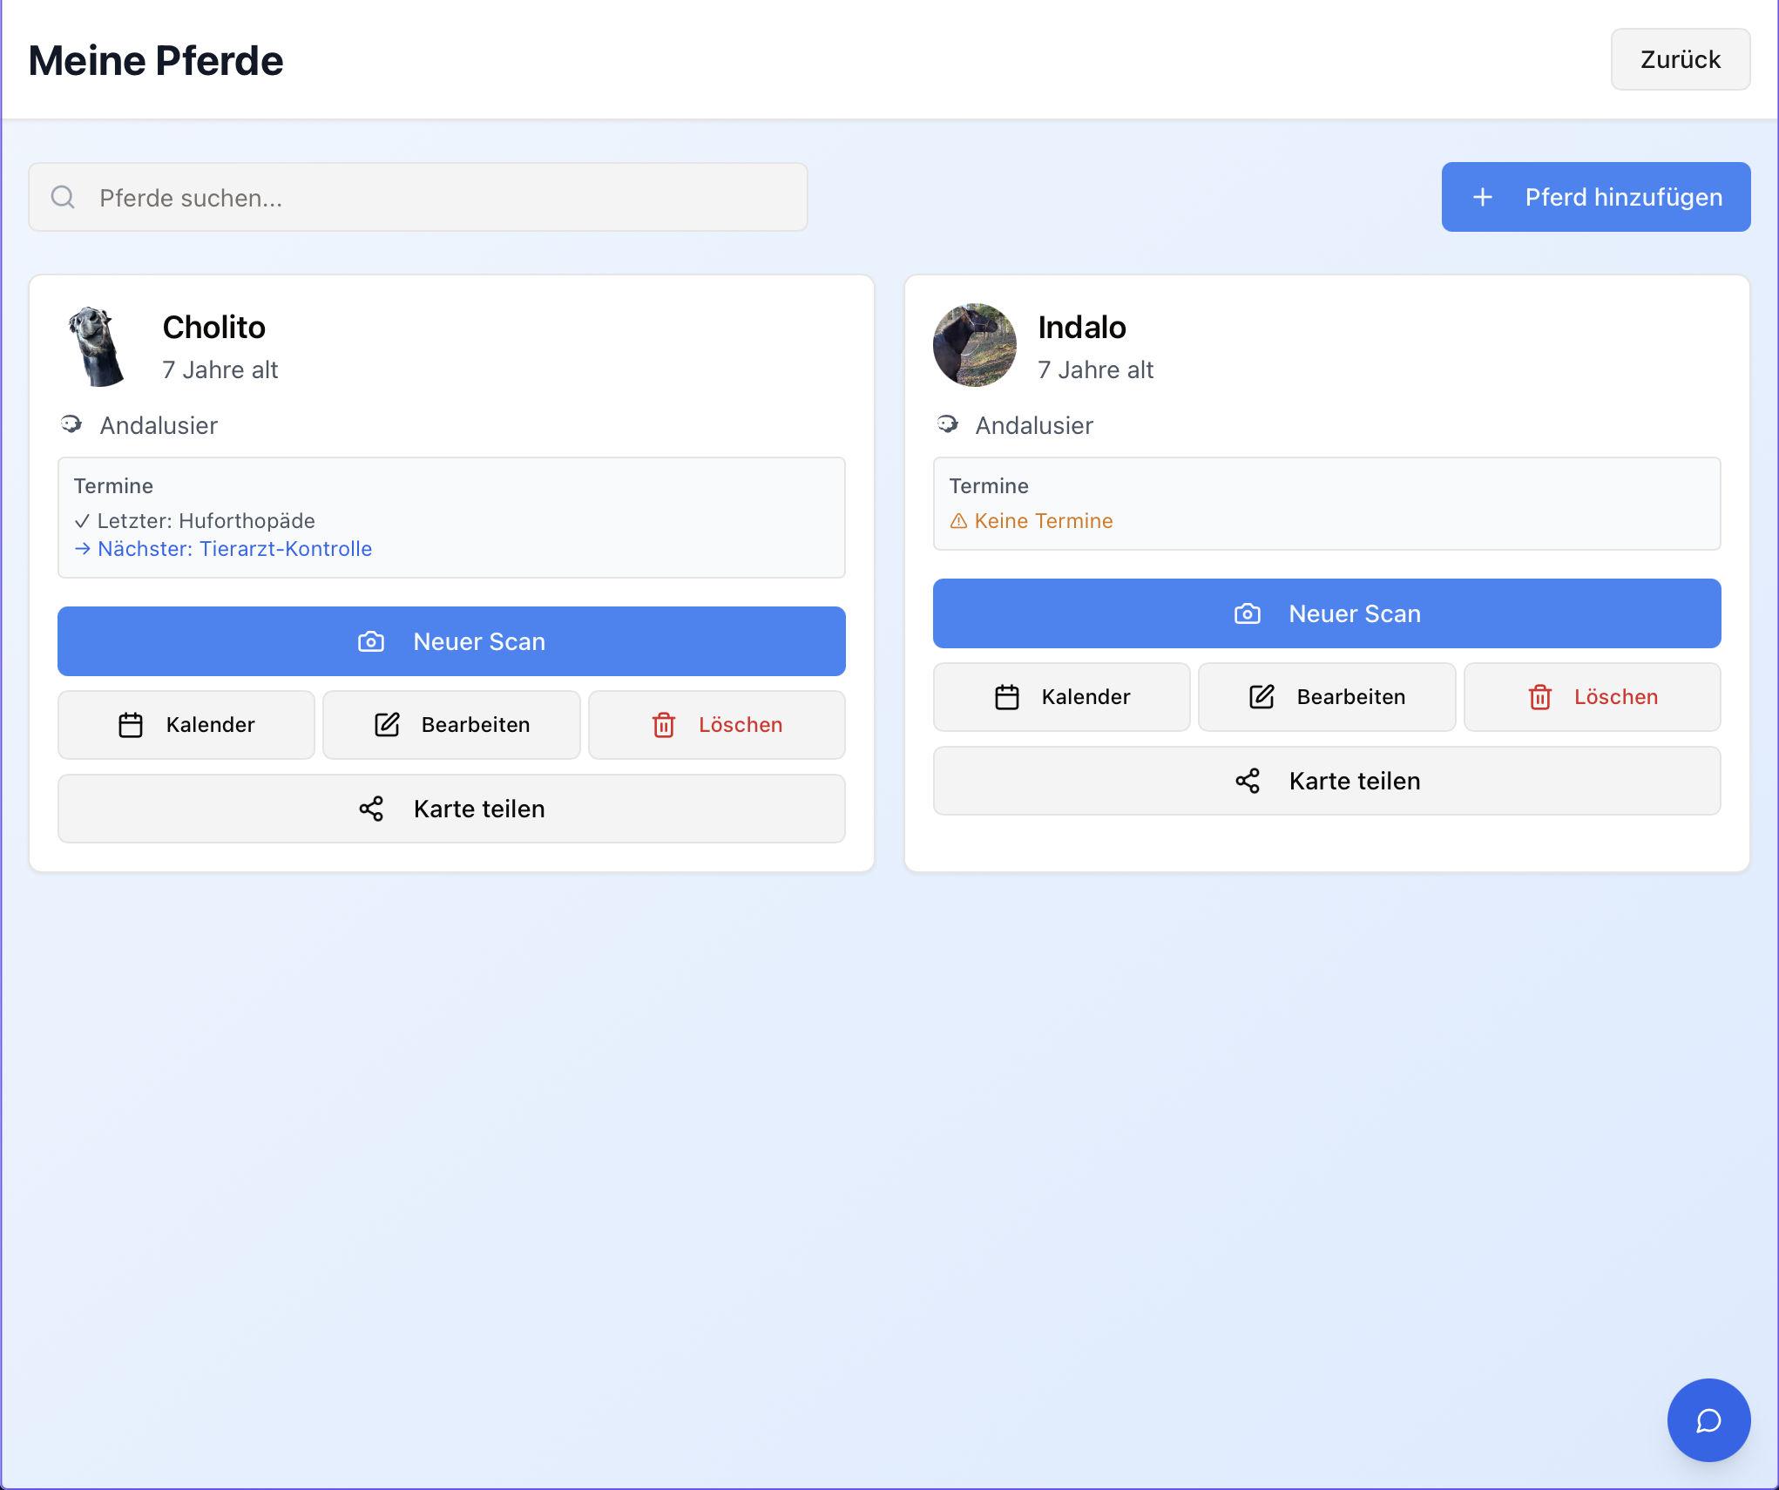
Task: Click the pencil edit icon on Cholito's card
Action: tap(387, 725)
